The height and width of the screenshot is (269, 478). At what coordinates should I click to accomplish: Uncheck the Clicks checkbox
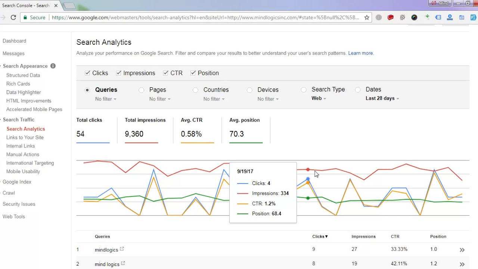coord(87,73)
